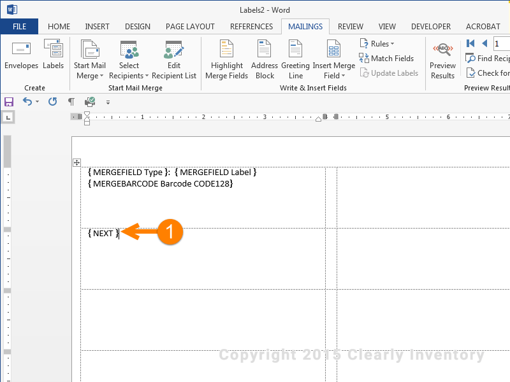Click the quick print preview icon
Screen dimensions: 510x382
point(90,102)
